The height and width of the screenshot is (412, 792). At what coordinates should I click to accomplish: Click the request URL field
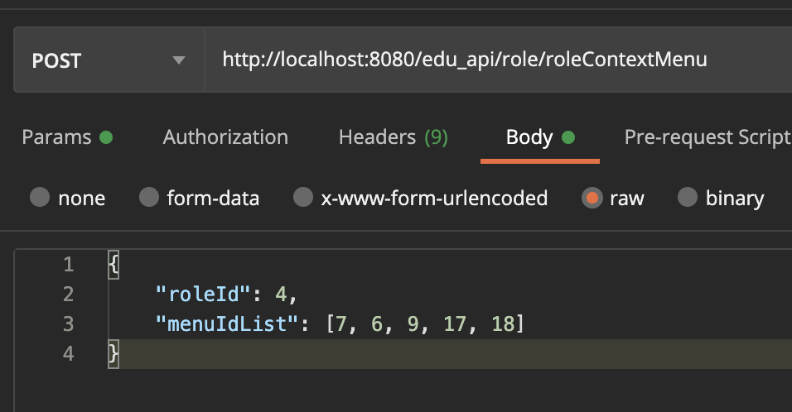(464, 60)
